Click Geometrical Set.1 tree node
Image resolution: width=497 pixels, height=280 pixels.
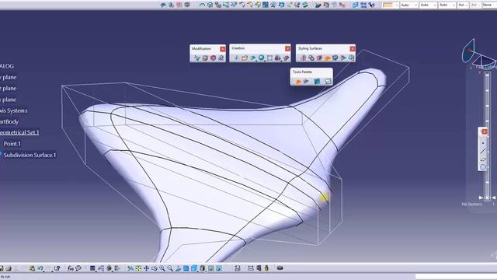19,132
